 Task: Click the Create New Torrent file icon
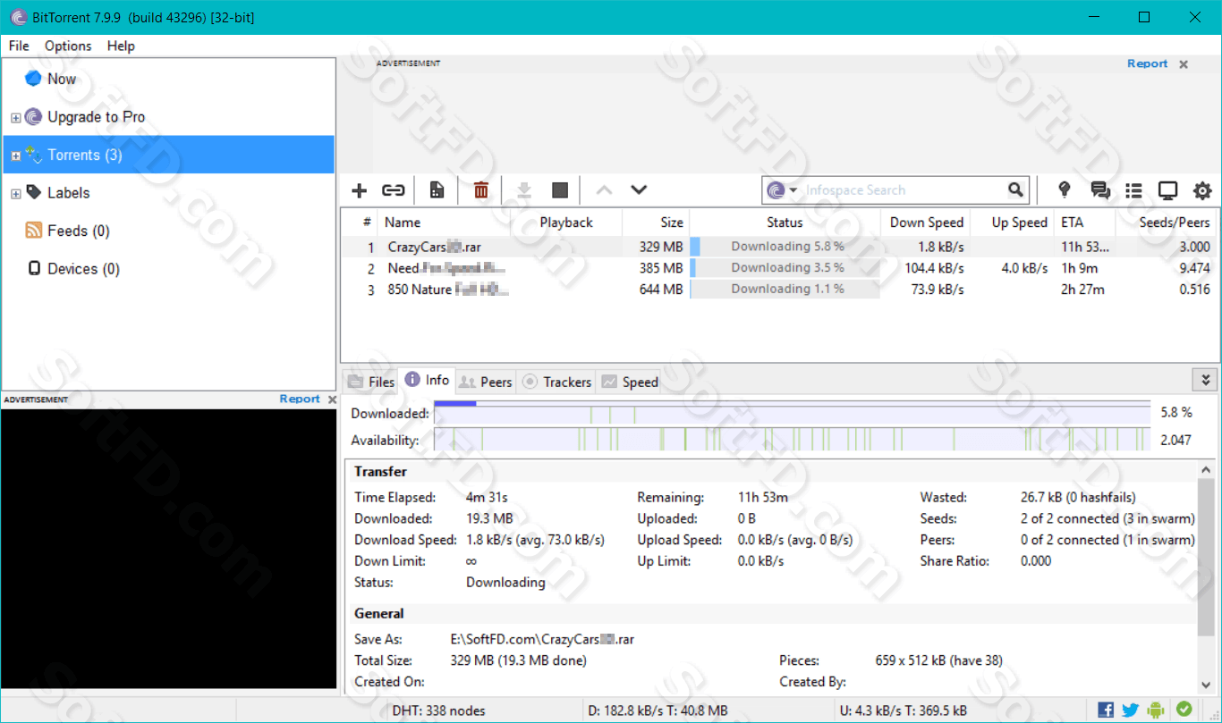(437, 190)
